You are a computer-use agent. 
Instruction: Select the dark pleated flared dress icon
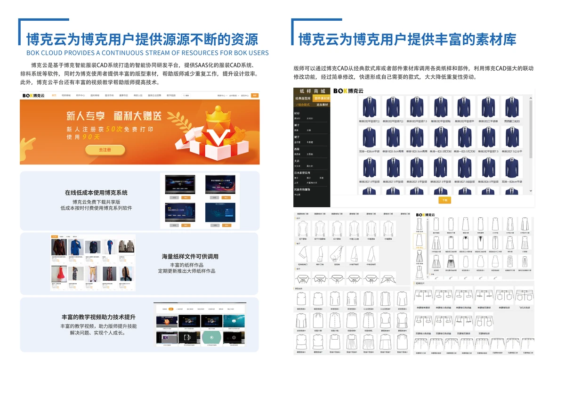[451, 262]
